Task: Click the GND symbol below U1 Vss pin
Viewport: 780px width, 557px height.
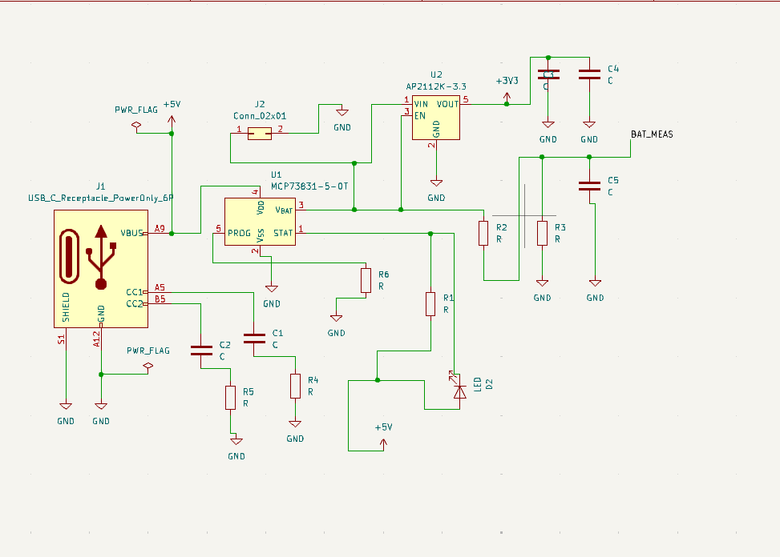Action: coord(272,288)
